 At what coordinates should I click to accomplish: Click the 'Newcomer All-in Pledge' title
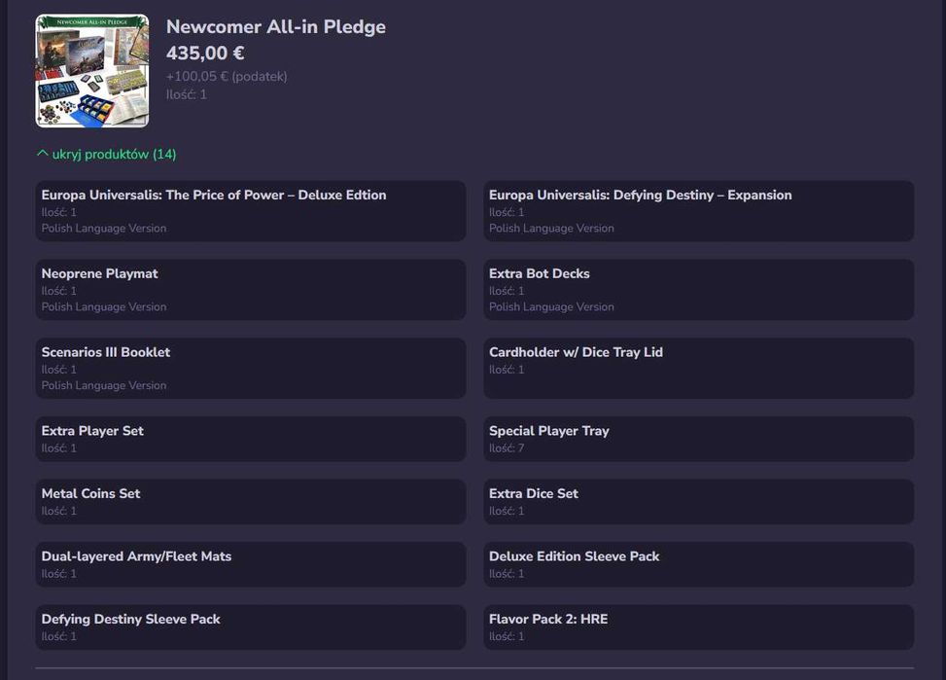276,26
